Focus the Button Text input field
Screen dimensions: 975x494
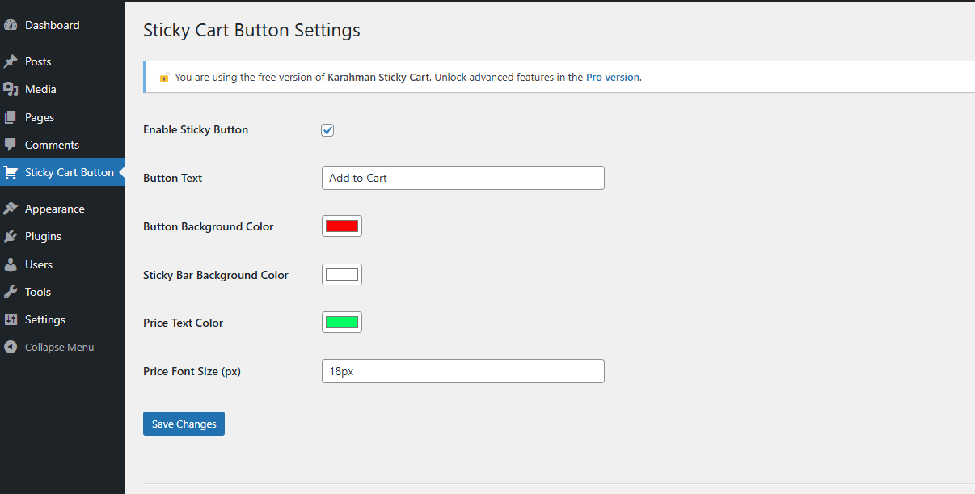[463, 178]
